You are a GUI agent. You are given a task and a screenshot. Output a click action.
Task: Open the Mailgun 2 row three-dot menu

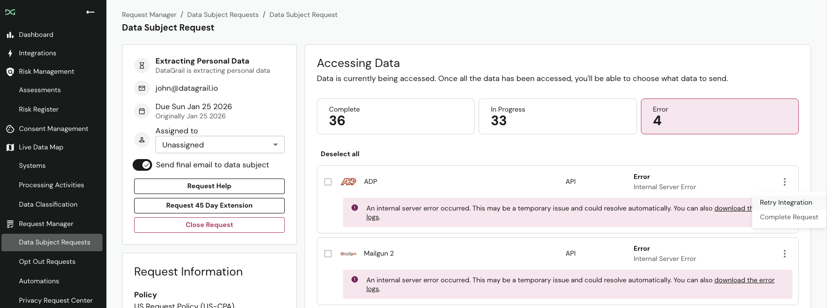click(784, 254)
